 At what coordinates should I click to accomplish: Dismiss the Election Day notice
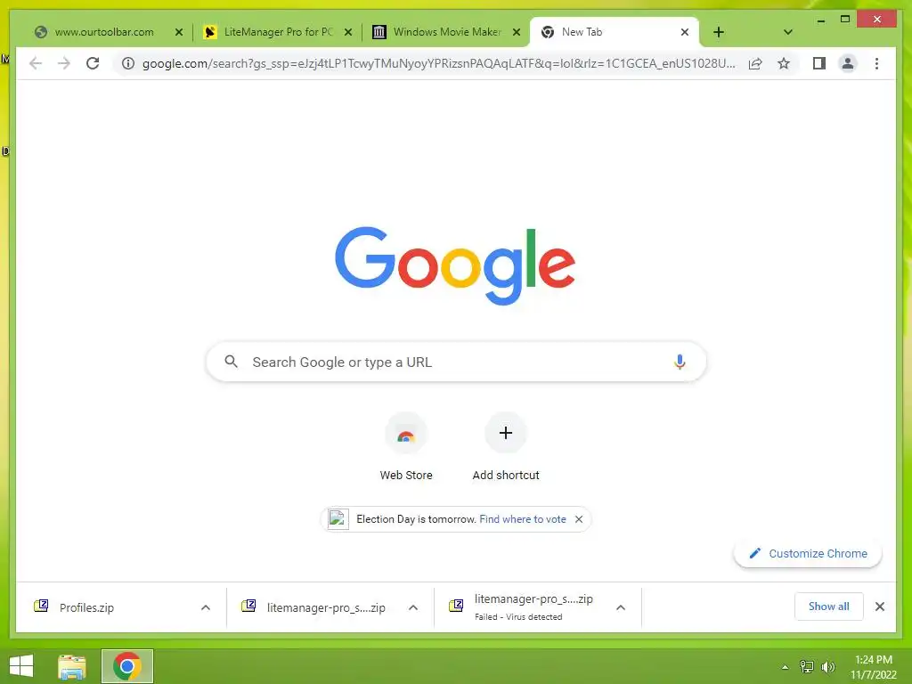coord(579,519)
